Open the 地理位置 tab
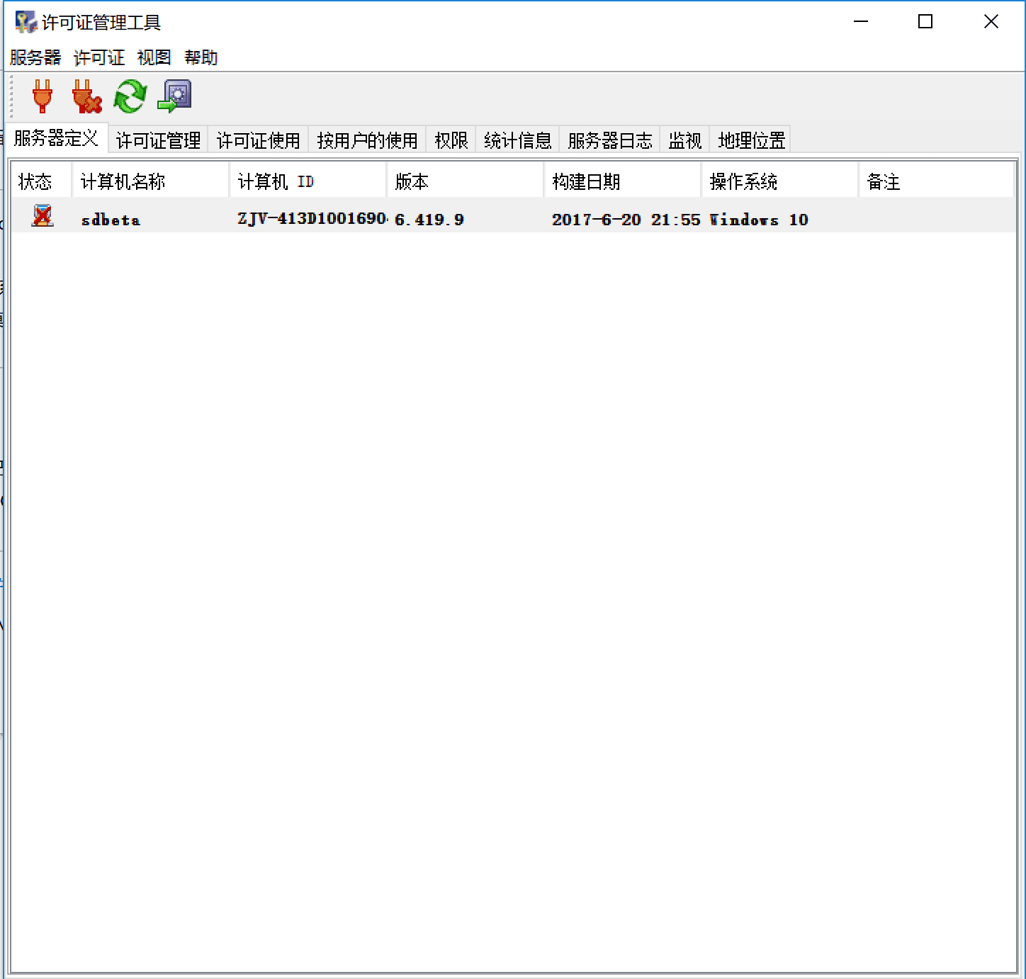This screenshot has width=1026, height=979. click(750, 140)
